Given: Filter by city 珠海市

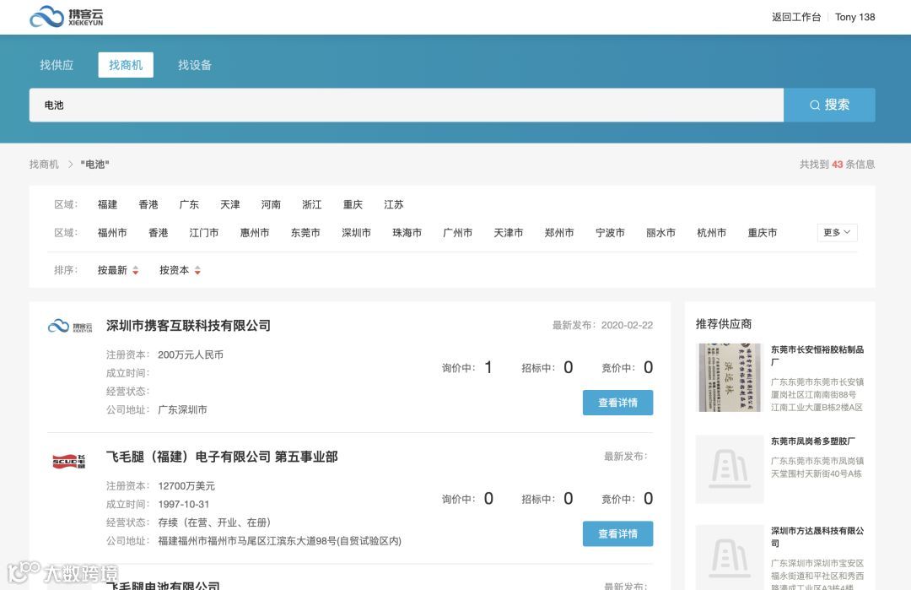Looking at the screenshot, I should (x=407, y=232).
